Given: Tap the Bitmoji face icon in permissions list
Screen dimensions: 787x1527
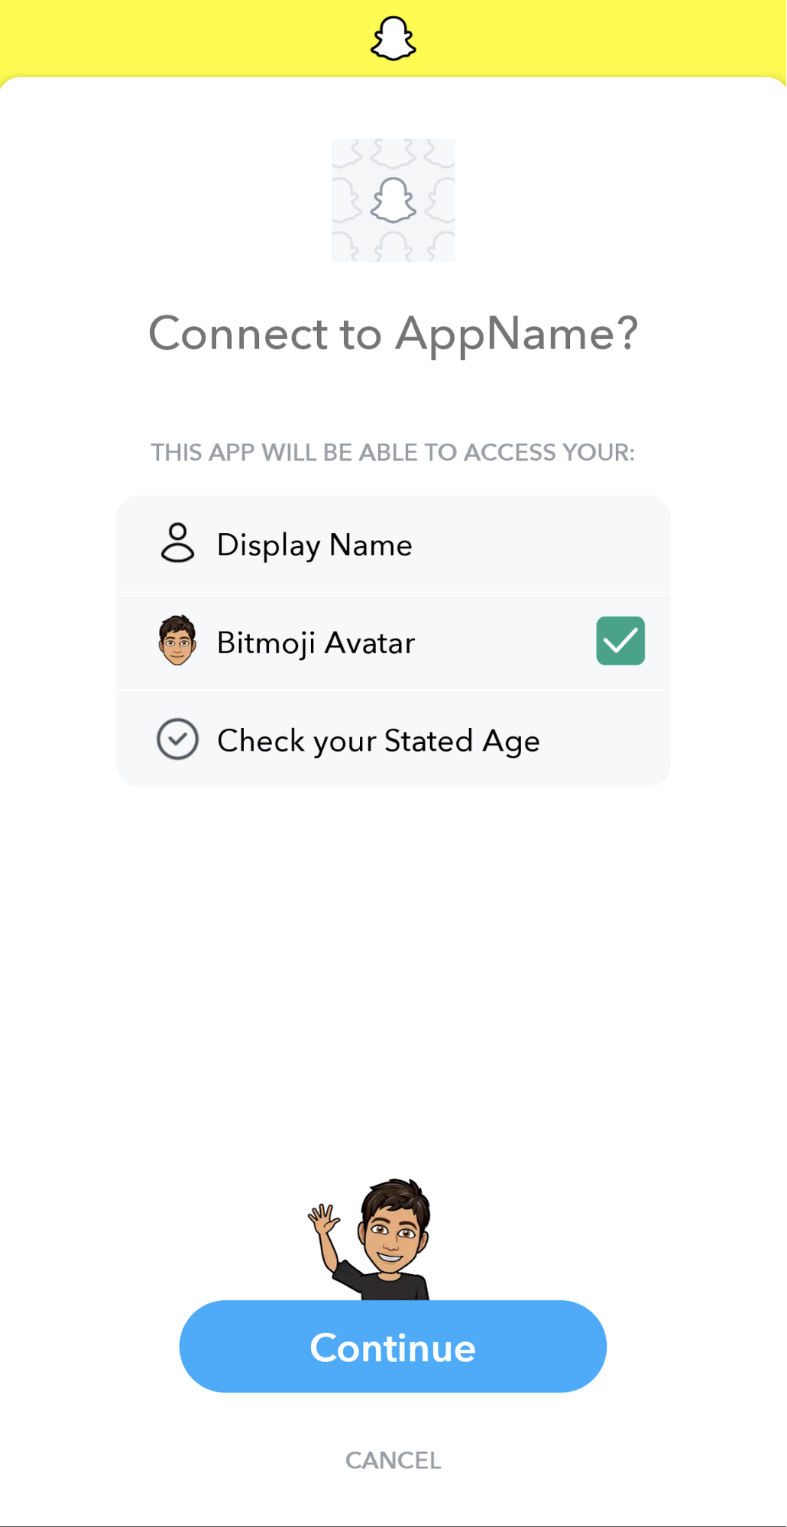Looking at the screenshot, I should [x=177, y=640].
